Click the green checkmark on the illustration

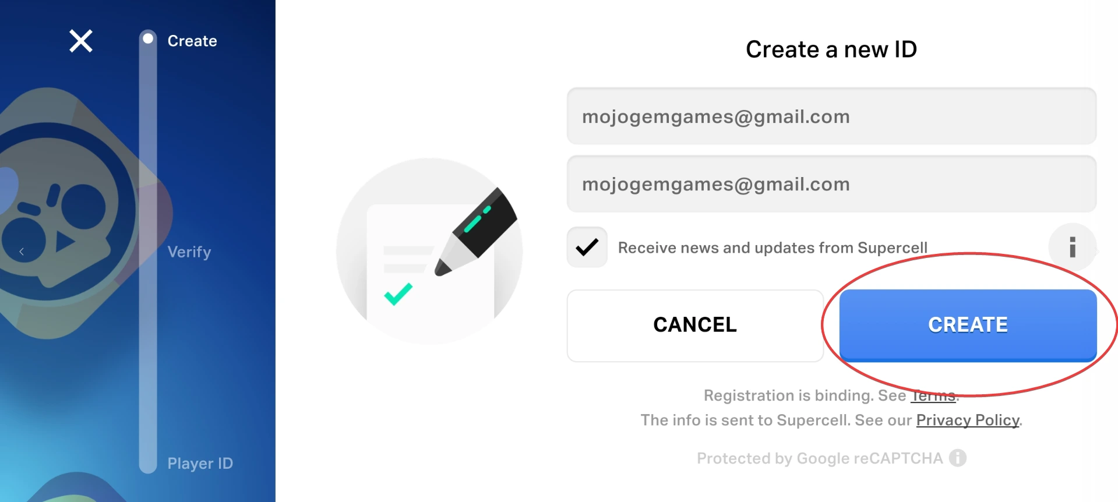pos(398,294)
